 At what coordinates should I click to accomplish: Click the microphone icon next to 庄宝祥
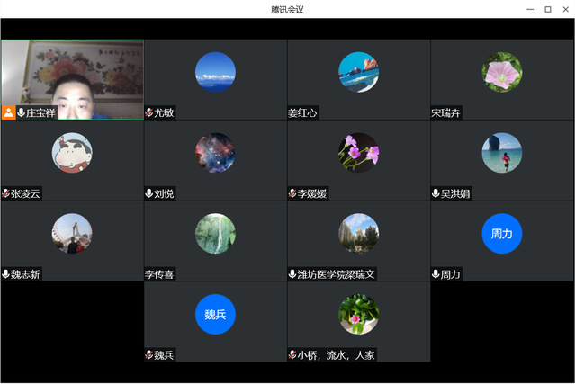[x=21, y=113]
